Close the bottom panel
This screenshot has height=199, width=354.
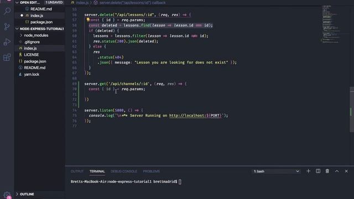click(346, 171)
